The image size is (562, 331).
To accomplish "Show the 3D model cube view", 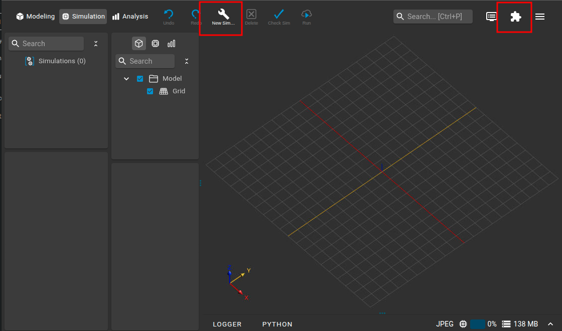I will [x=138, y=44].
